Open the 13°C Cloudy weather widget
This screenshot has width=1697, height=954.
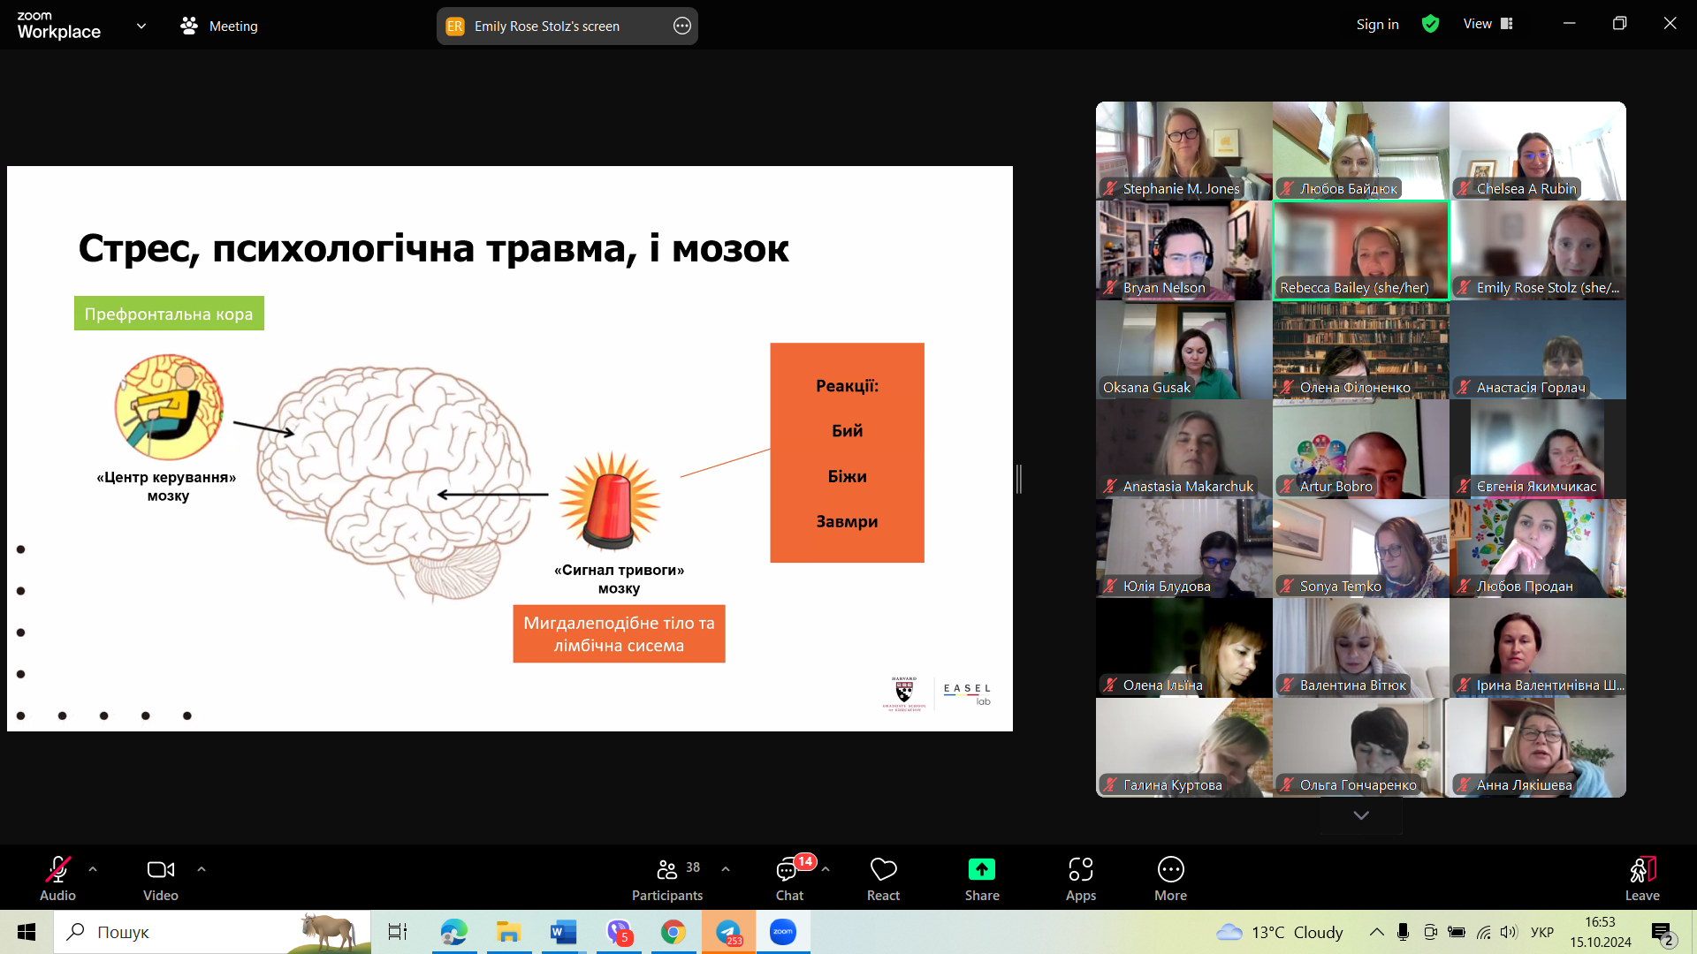coord(1280,932)
